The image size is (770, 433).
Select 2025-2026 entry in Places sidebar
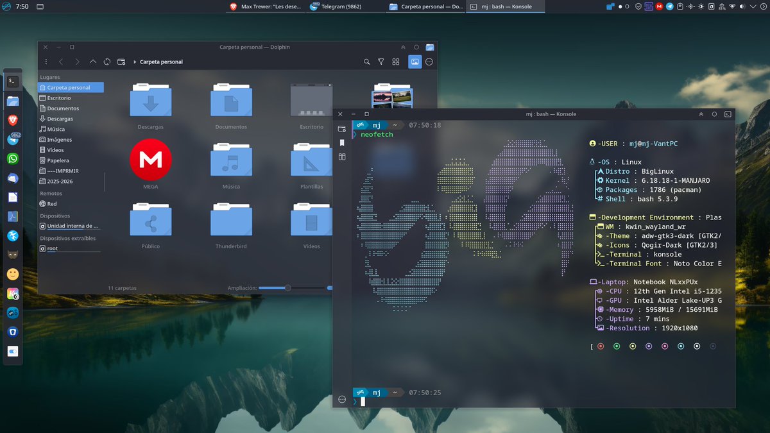(71, 181)
